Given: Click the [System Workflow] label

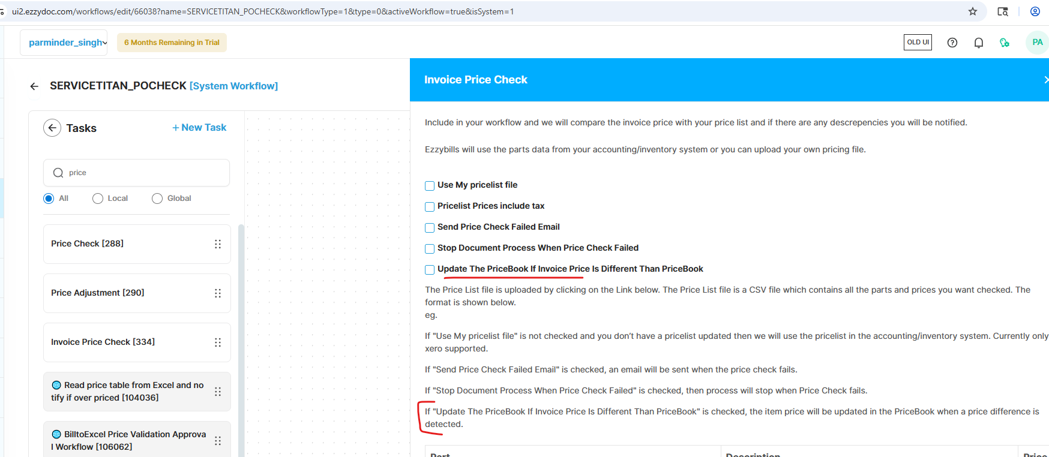Looking at the screenshot, I should pyautogui.click(x=234, y=86).
